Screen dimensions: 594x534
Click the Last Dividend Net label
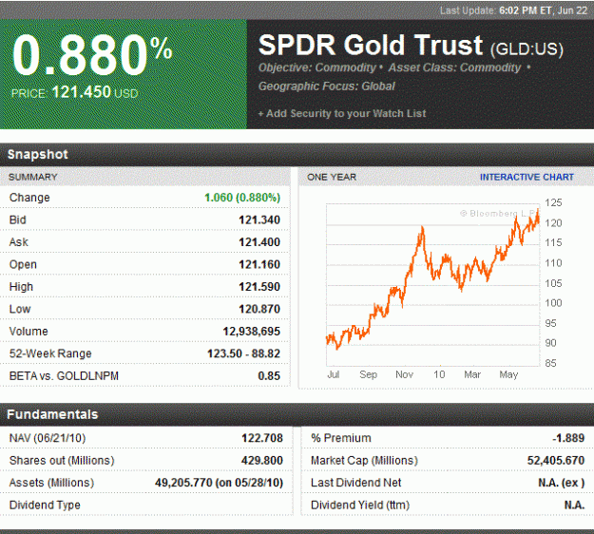(355, 483)
